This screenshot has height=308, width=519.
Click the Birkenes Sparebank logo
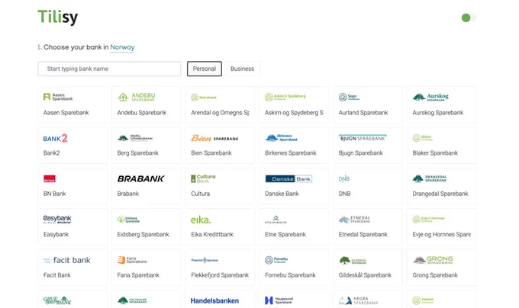tap(282, 138)
